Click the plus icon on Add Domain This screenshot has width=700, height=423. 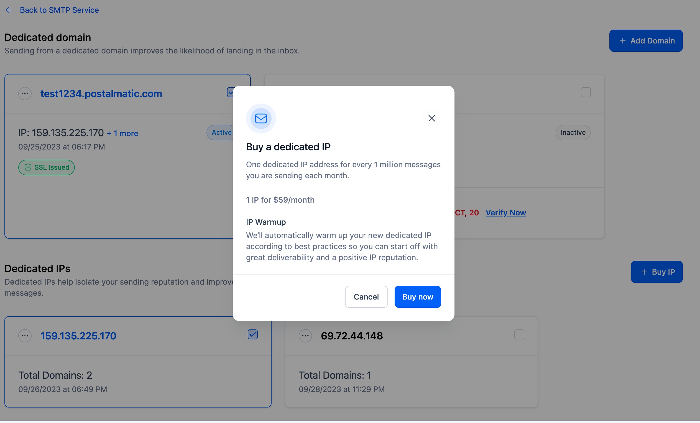coord(622,41)
